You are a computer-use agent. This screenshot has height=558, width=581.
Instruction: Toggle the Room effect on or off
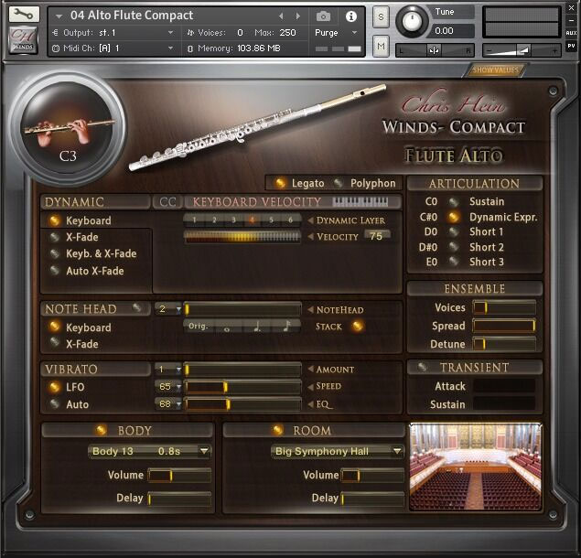[278, 430]
